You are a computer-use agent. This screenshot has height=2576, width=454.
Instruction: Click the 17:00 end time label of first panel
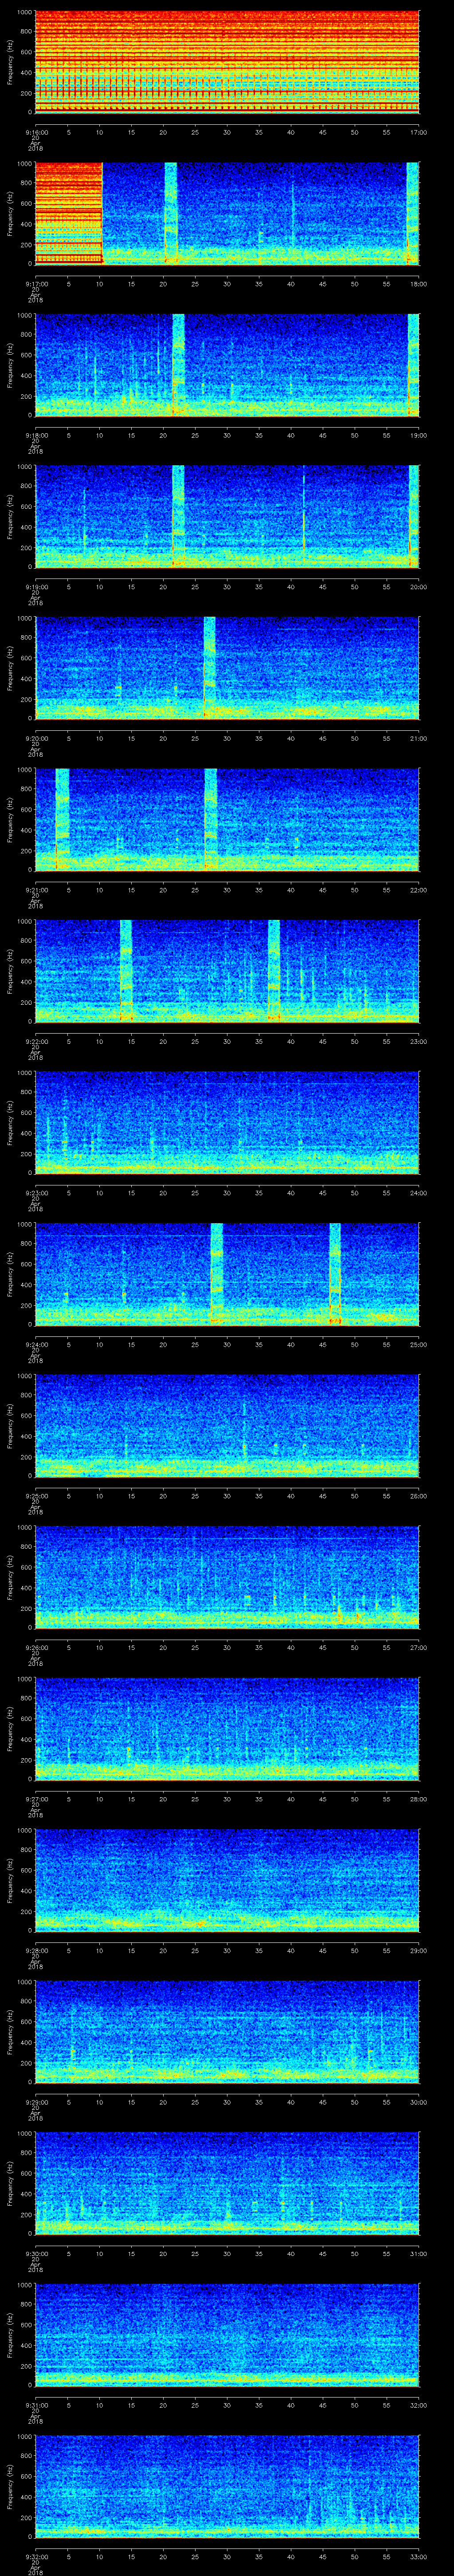pyautogui.click(x=418, y=132)
